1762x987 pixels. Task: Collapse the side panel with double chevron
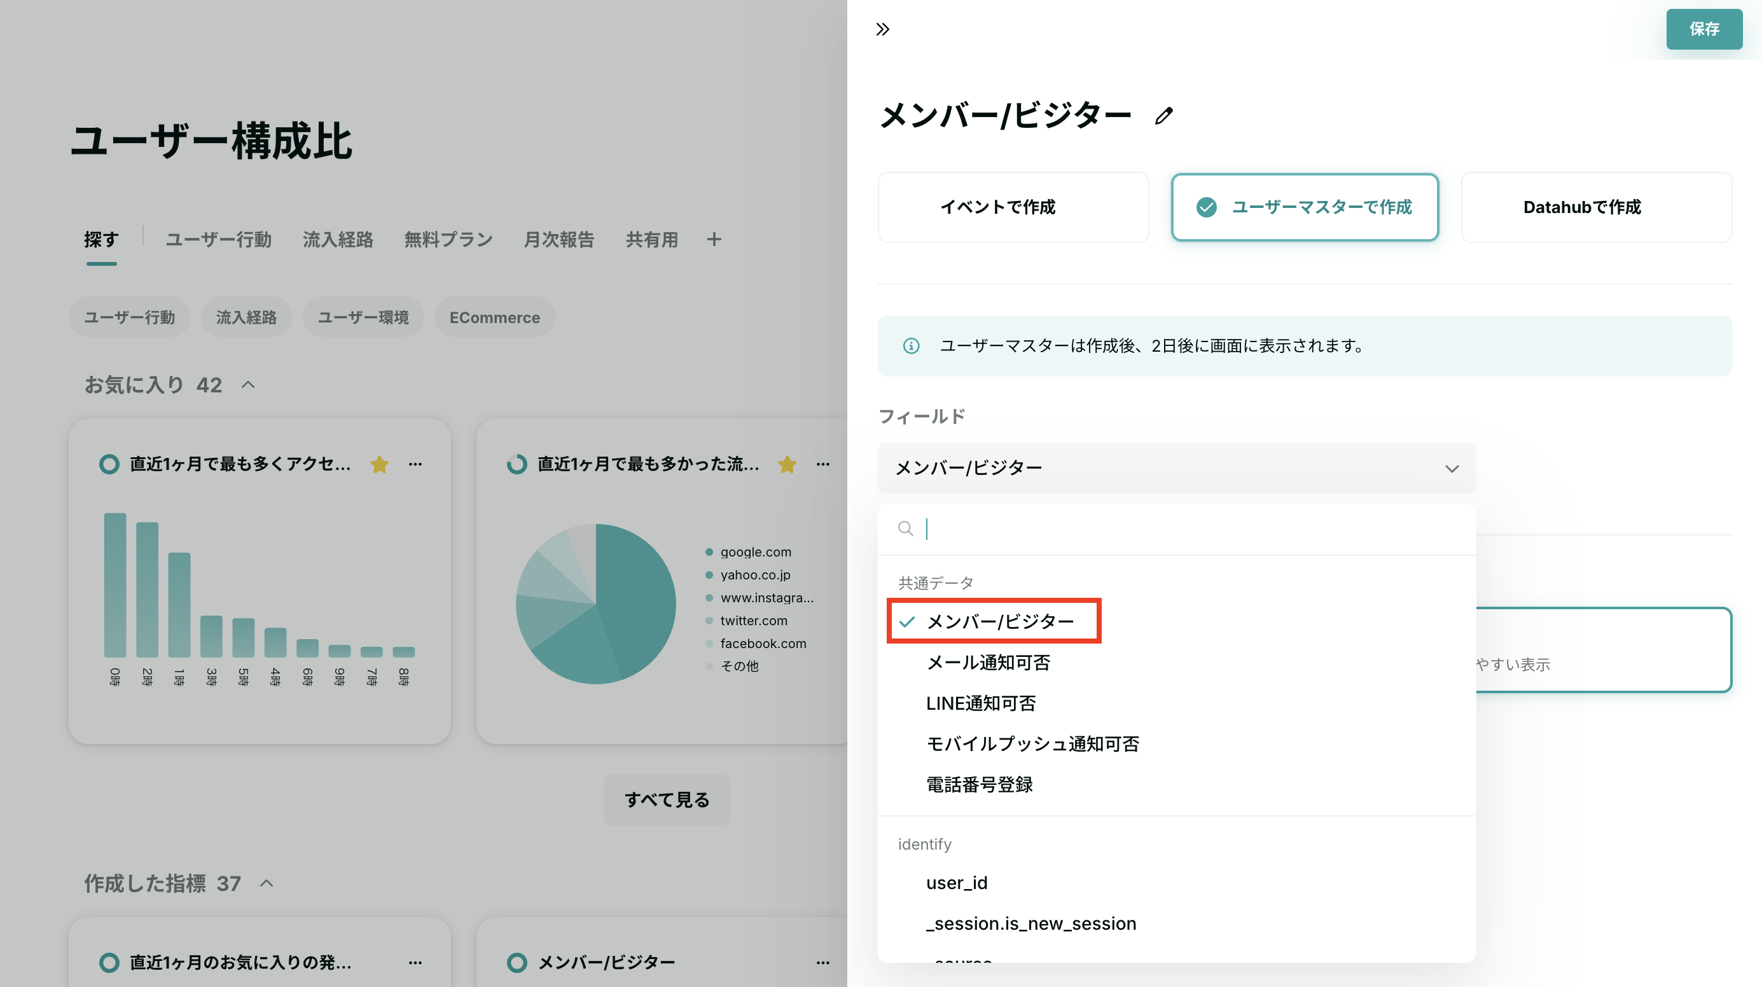(882, 29)
